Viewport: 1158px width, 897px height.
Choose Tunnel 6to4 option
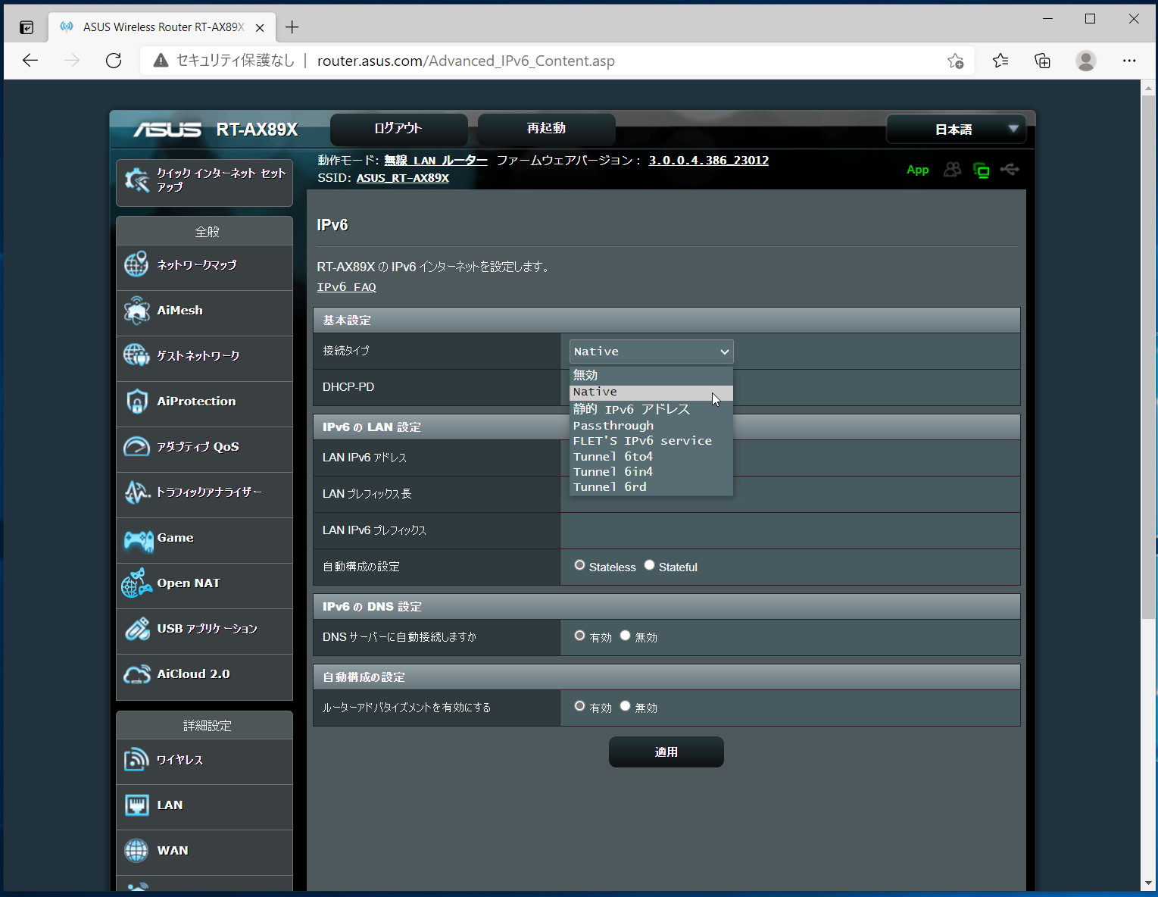click(x=651, y=457)
